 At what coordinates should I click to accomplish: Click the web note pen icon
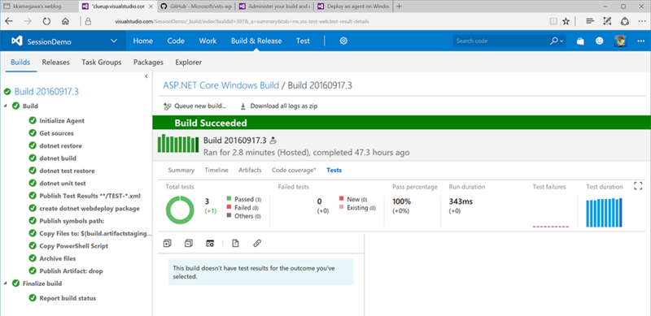point(607,22)
